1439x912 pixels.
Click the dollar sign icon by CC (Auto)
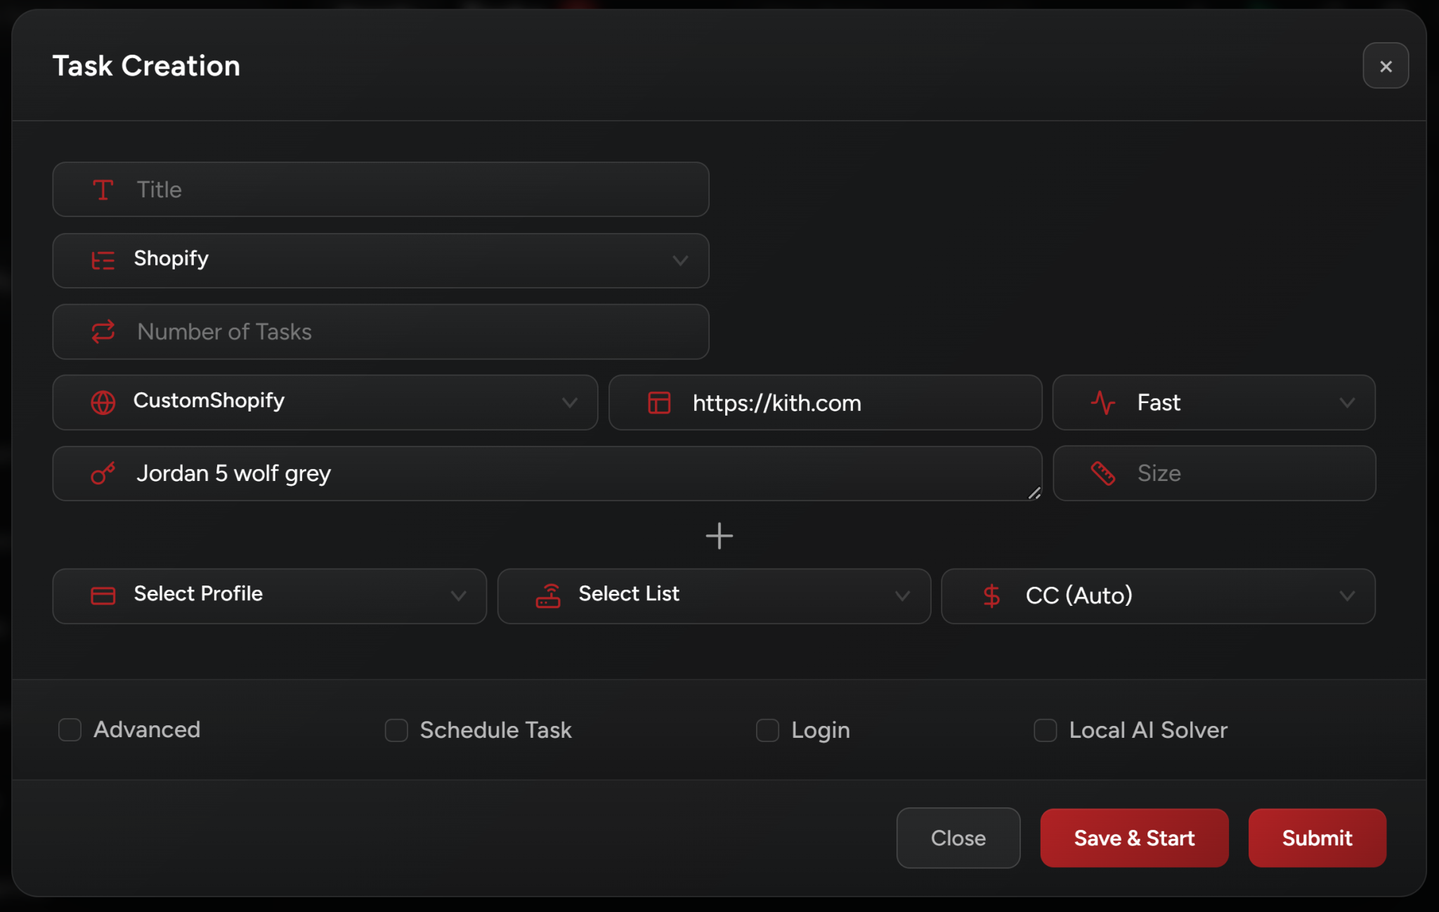click(x=991, y=596)
